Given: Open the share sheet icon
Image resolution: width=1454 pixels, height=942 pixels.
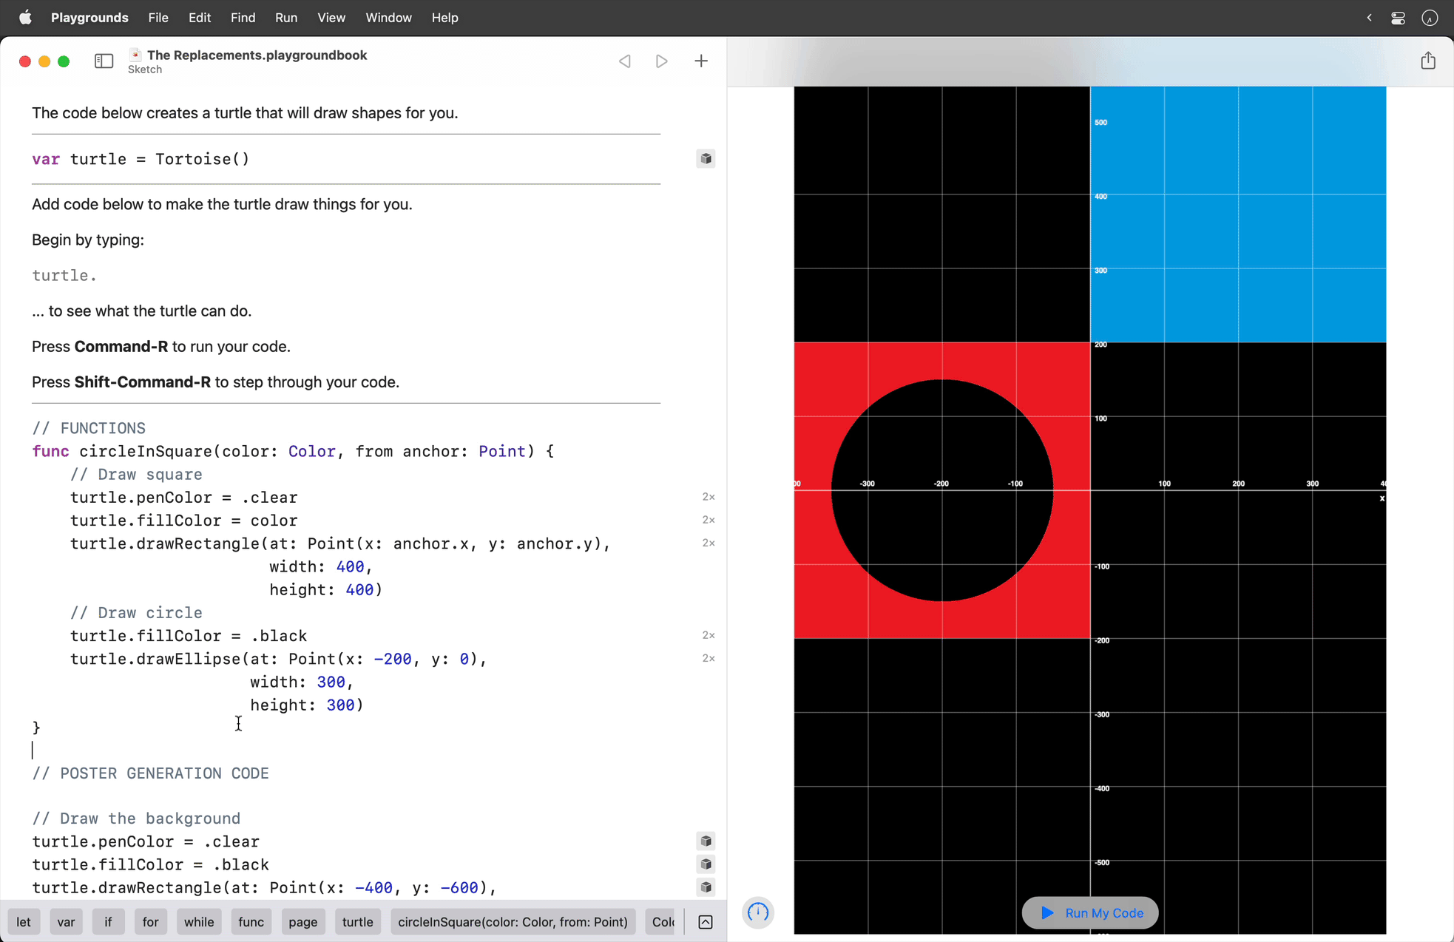Looking at the screenshot, I should coord(1428,61).
